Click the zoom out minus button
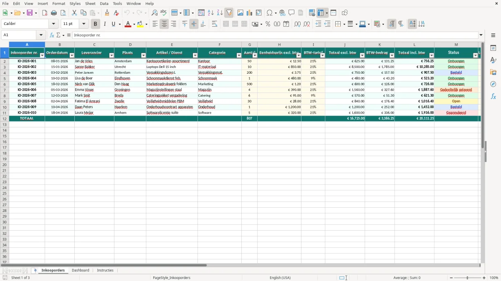 pos(451,278)
